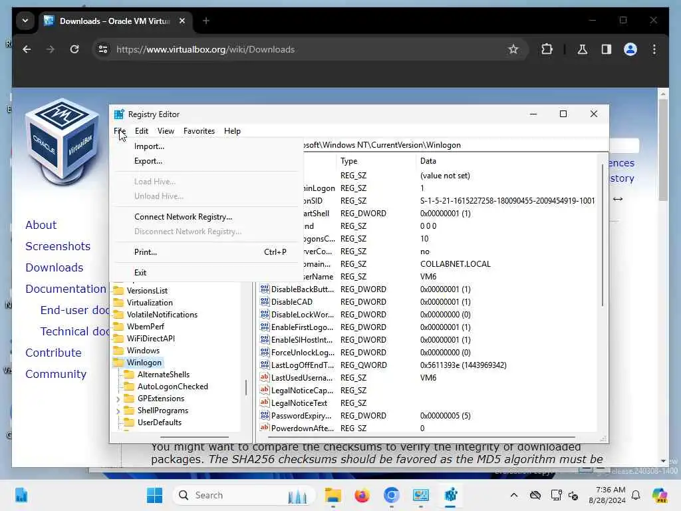Expand the GPExtensions key
The height and width of the screenshot is (511, 681).
(118, 399)
